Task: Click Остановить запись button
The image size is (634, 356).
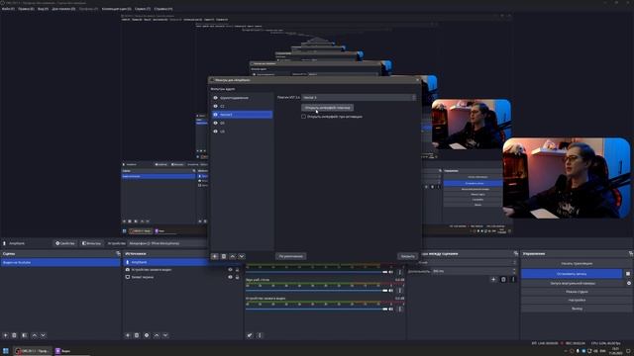Action: point(572,274)
